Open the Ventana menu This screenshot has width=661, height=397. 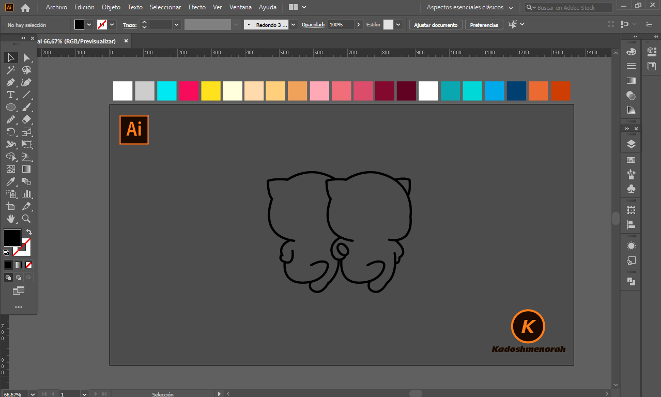point(240,7)
